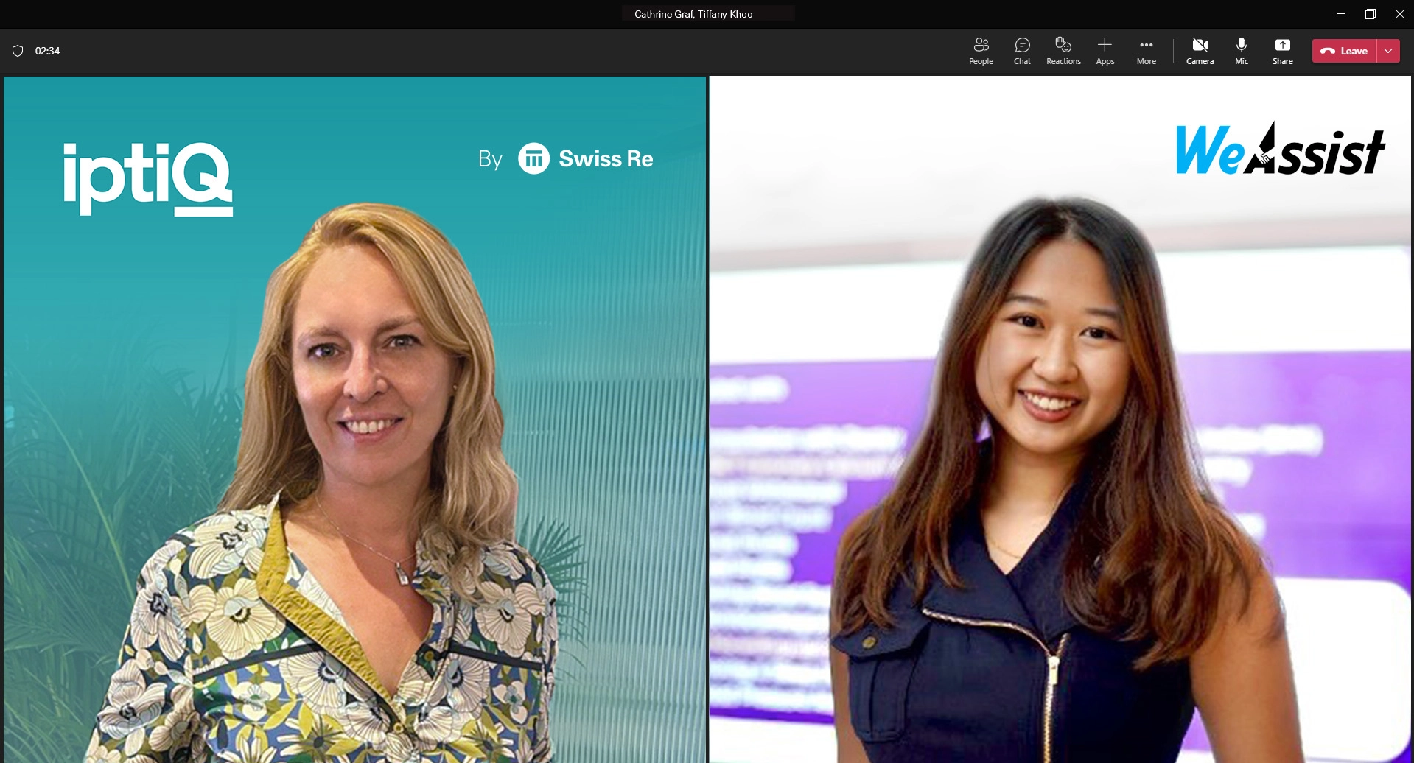The width and height of the screenshot is (1414, 763).
Task: Open the Reactions menu
Action: (1063, 50)
